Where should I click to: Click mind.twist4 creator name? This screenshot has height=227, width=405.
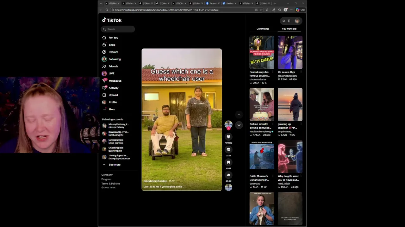click(x=284, y=183)
